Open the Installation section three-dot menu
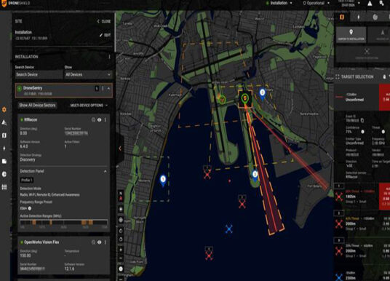 pyautogui.click(x=109, y=57)
